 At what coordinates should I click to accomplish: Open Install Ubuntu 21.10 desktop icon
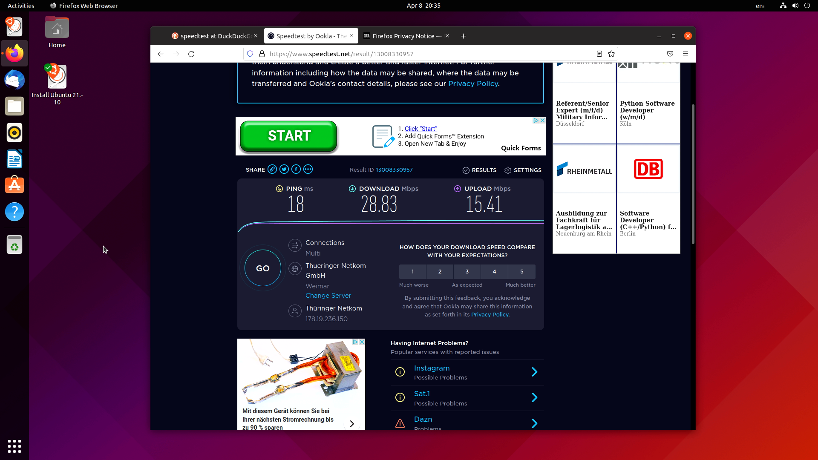coord(57,84)
